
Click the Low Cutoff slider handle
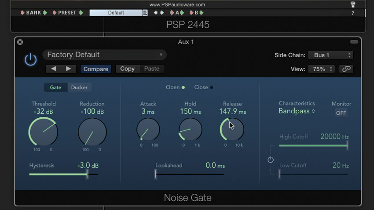(x=279, y=174)
